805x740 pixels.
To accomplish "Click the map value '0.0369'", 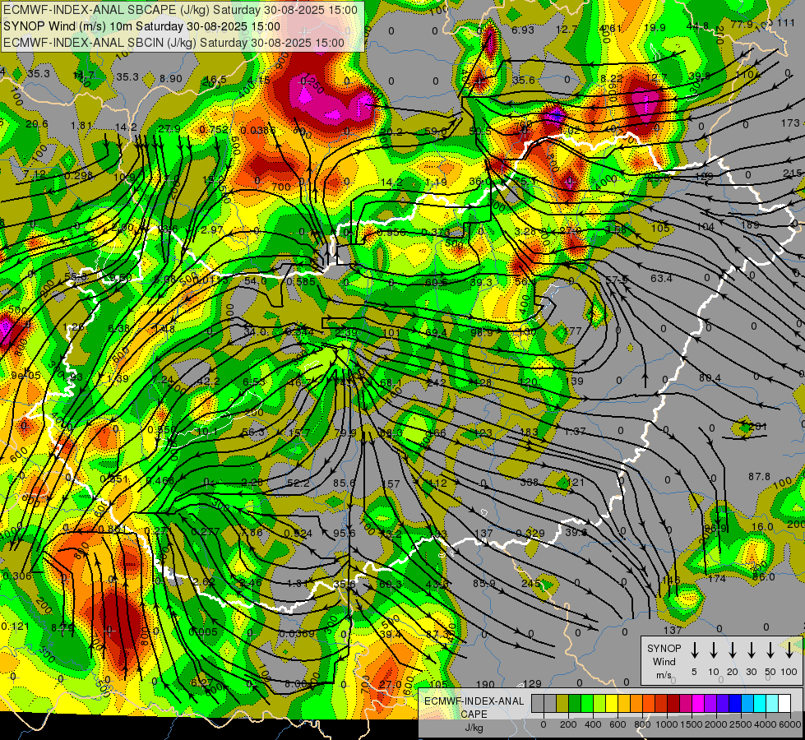I will coord(297,634).
